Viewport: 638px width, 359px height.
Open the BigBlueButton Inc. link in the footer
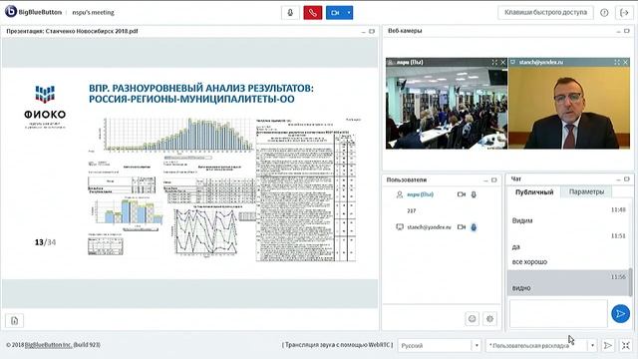[49, 345]
